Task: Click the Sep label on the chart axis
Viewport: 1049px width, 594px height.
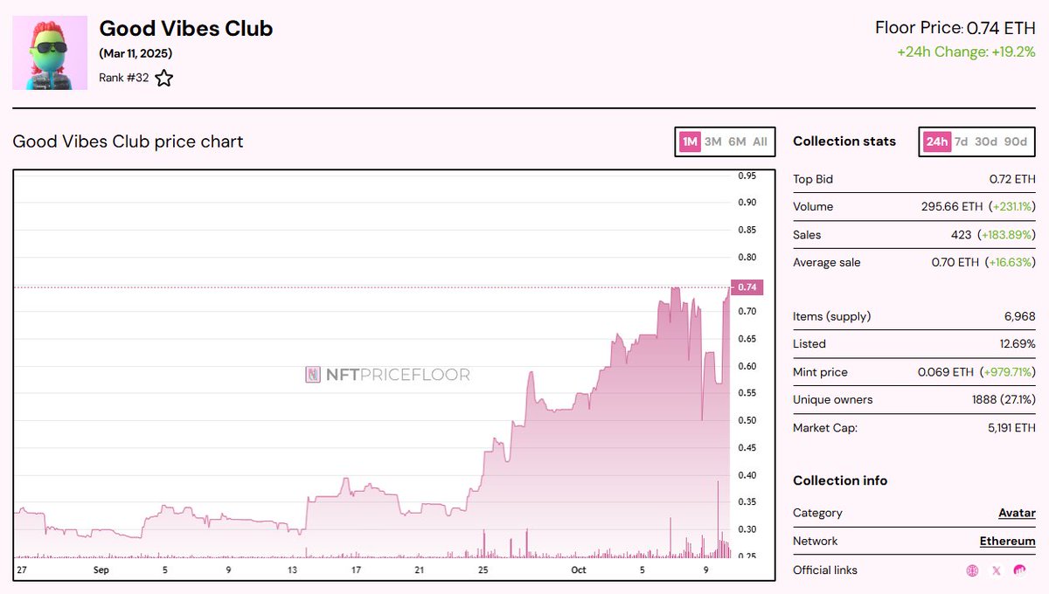Action: [x=101, y=570]
